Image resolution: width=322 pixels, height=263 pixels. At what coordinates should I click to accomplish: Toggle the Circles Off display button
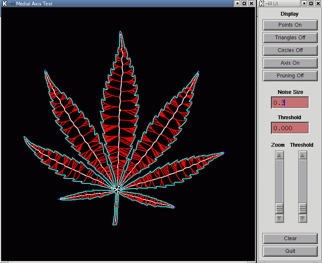[290, 50]
